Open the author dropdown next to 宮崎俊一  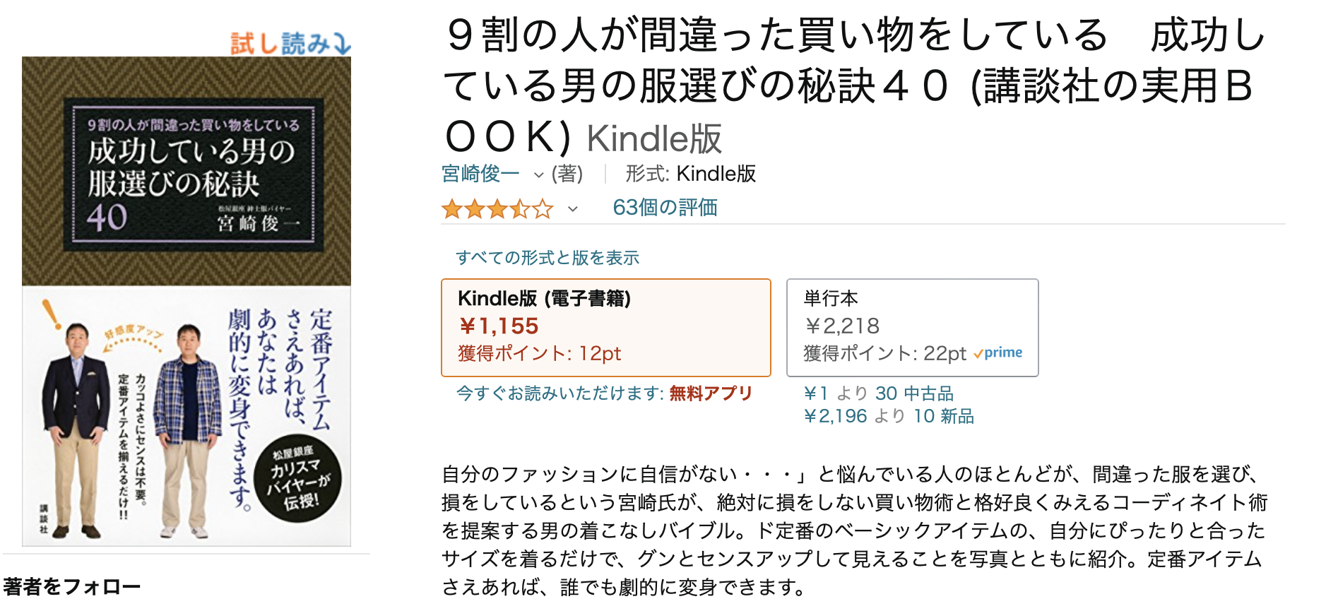[x=538, y=174]
